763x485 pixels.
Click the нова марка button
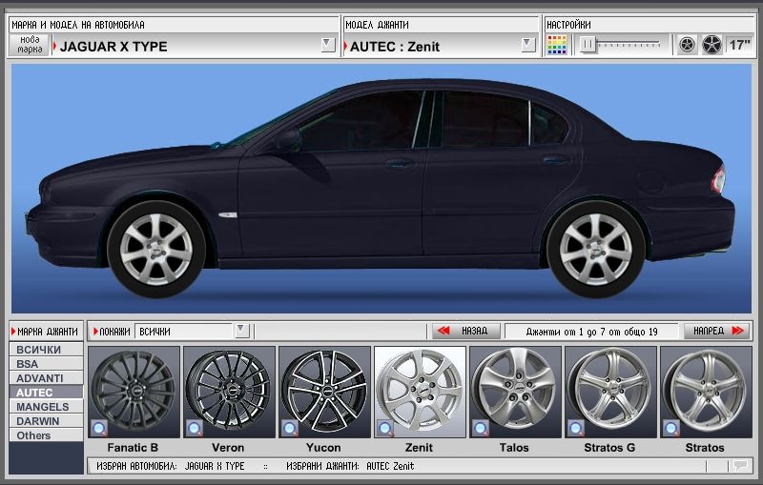point(30,45)
